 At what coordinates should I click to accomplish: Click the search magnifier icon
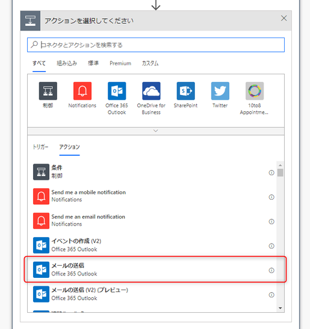click(x=34, y=45)
